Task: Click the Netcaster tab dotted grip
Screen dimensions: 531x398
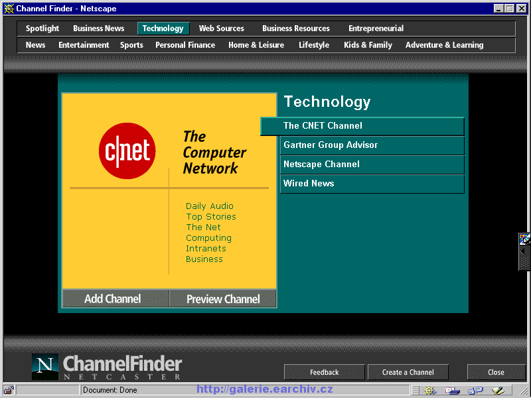Action: coord(524,262)
